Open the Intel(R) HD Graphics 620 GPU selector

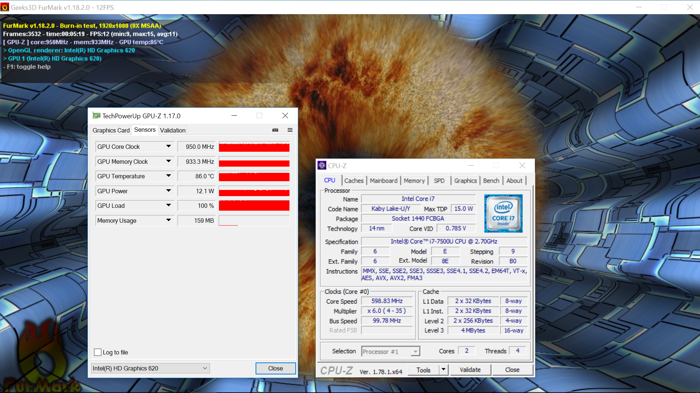click(x=150, y=368)
